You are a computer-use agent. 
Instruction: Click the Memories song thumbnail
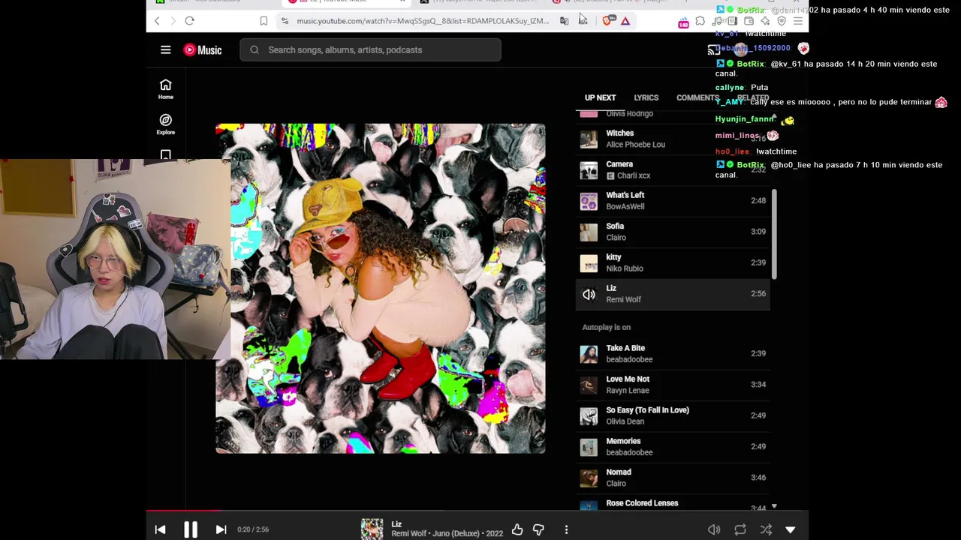[x=589, y=447]
